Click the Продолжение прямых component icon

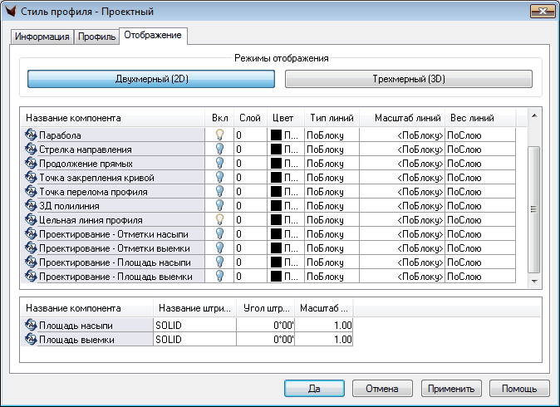pyautogui.click(x=31, y=163)
